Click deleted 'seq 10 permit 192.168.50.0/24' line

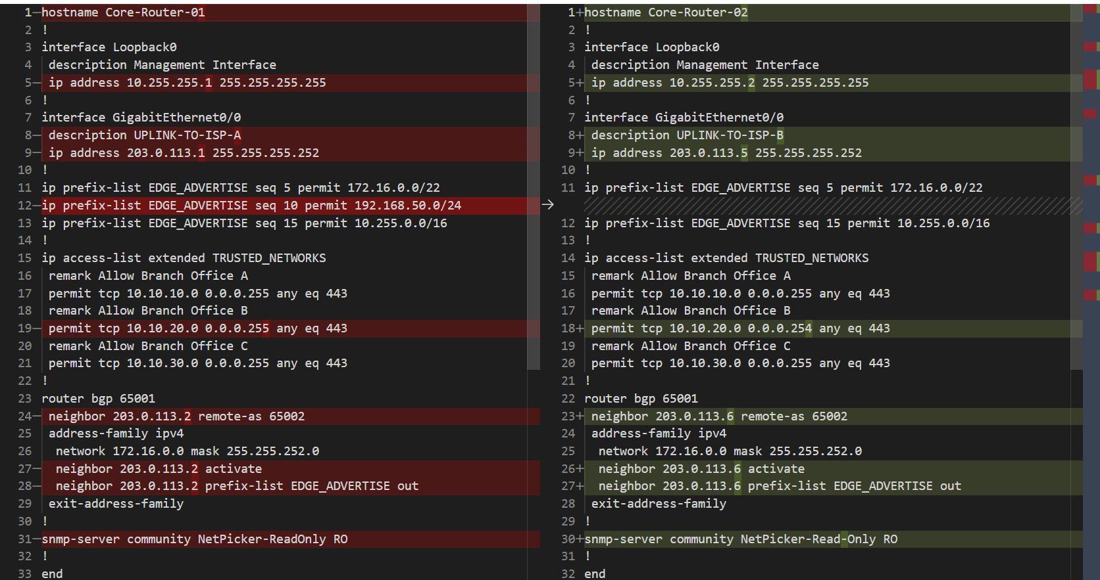[251, 206]
